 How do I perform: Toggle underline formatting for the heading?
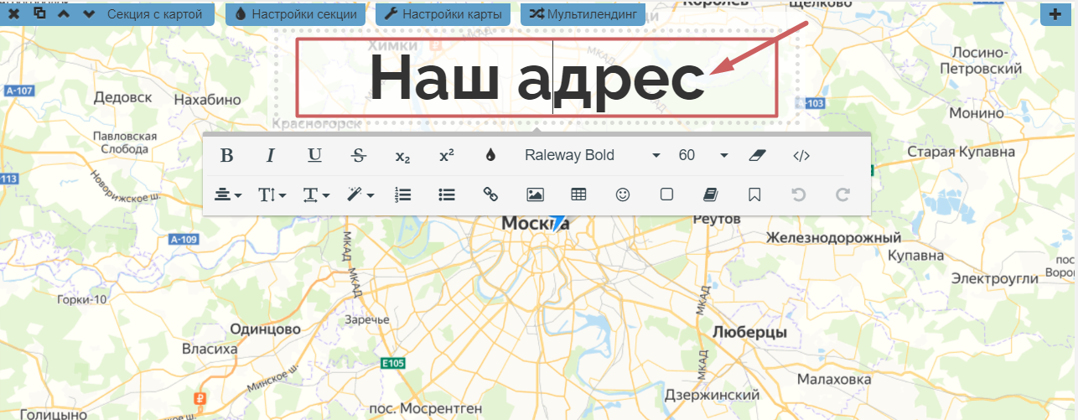pos(314,155)
